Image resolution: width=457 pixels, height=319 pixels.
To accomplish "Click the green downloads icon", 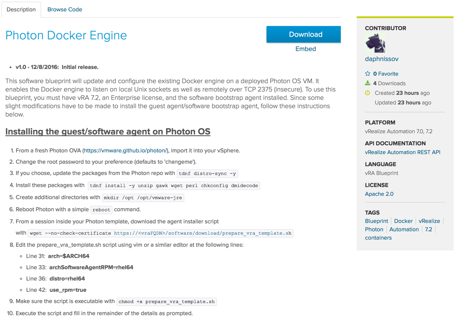I will (x=368, y=83).
